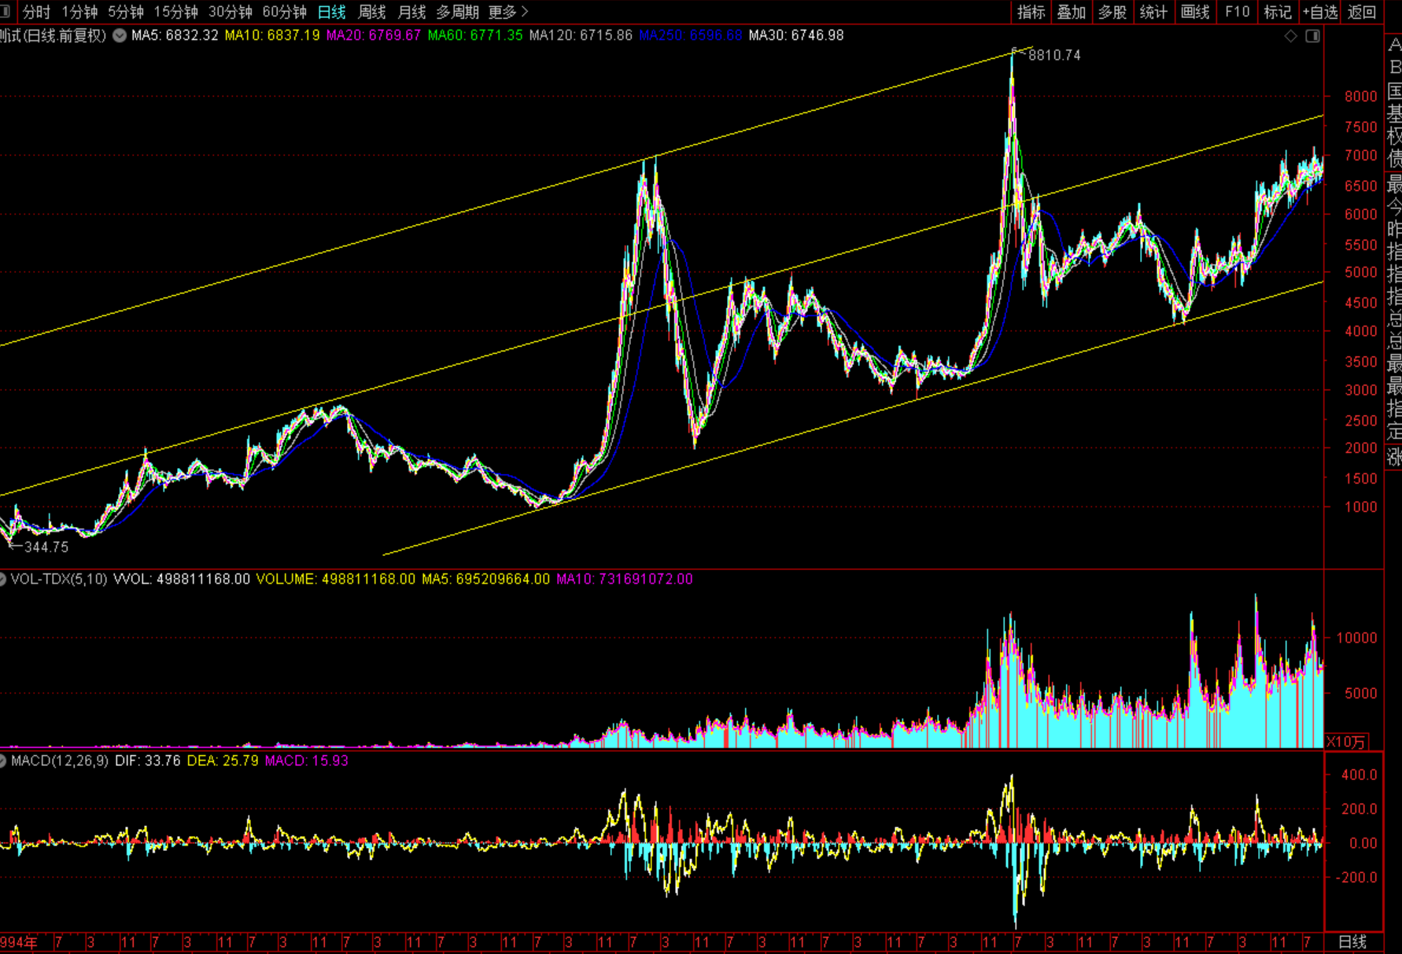Switch to the 60分钟 period
The height and width of the screenshot is (954, 1402).
(285, 12)
